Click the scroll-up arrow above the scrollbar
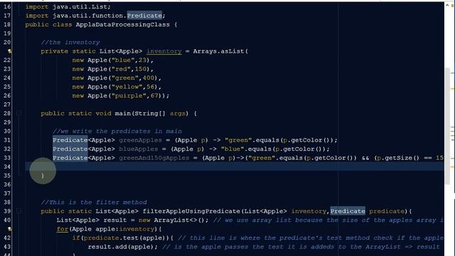Screen dimensions: 455x256 tap(447, 6)
